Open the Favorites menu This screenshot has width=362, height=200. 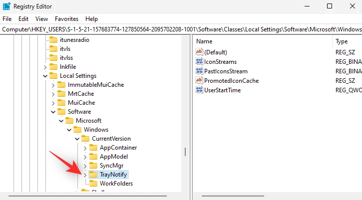pyautogui.click(x=66, y=18)
